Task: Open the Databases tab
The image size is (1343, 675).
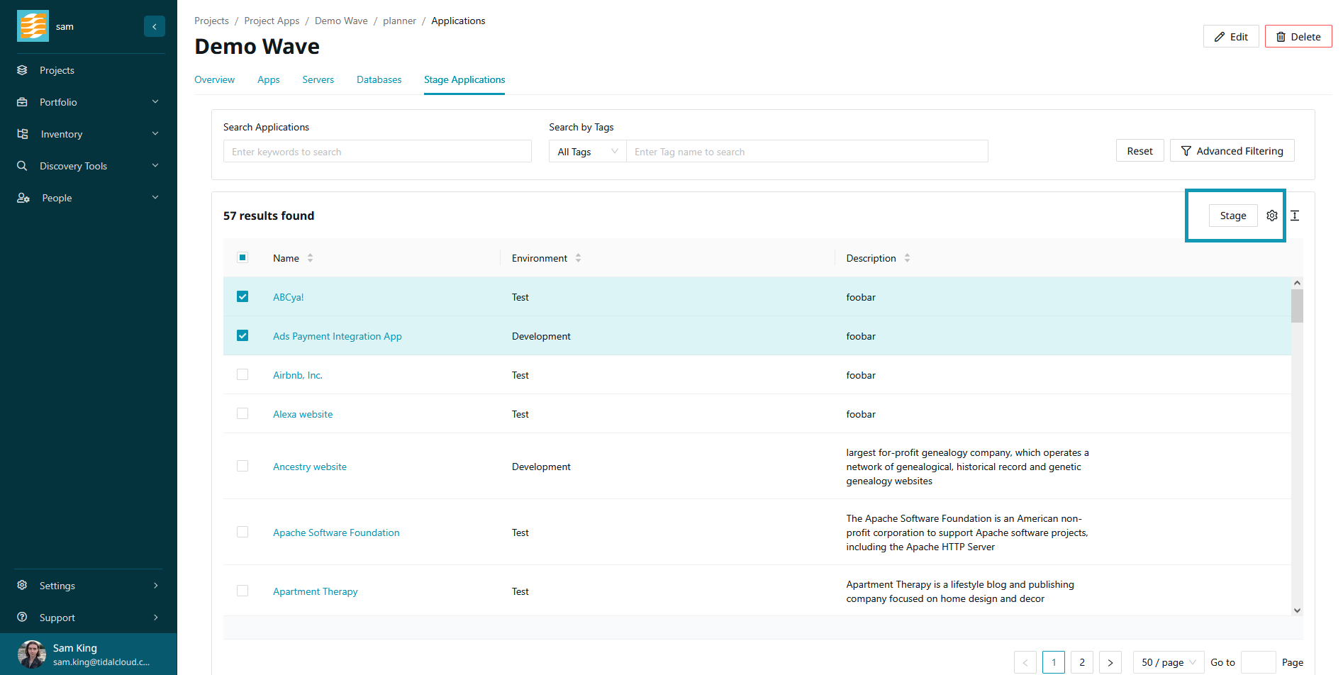Action: tap(379, 79)
